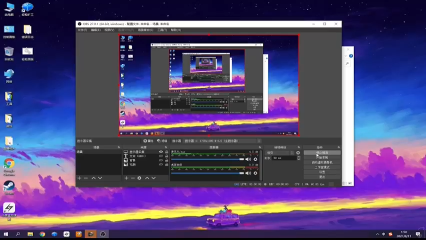Pop out the 控件 dock panel
Viewport: 426px width, 240px height.
(x=339, y=147)
